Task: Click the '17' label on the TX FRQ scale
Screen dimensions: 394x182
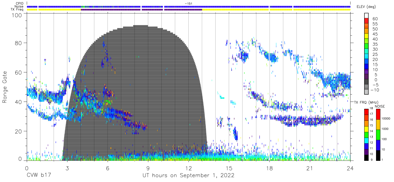Action: coord(371,114)
